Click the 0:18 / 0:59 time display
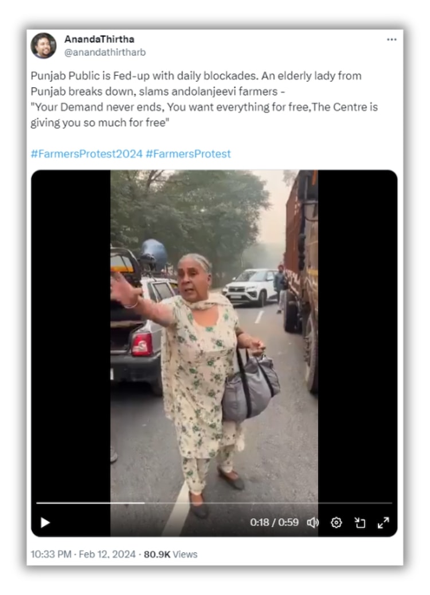 [x=274, y=523]
